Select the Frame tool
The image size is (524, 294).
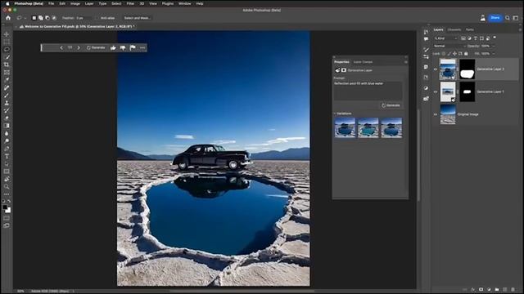(7, 73)
